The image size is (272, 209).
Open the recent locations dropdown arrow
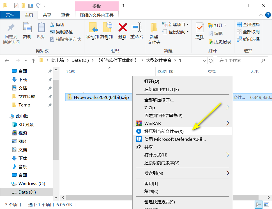click(26, 61)
